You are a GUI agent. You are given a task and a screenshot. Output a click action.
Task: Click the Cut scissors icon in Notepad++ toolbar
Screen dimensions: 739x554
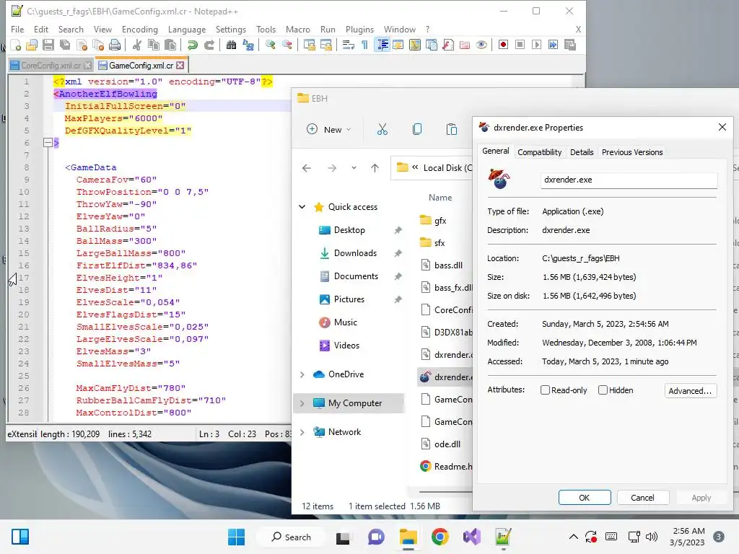(136, 45)
